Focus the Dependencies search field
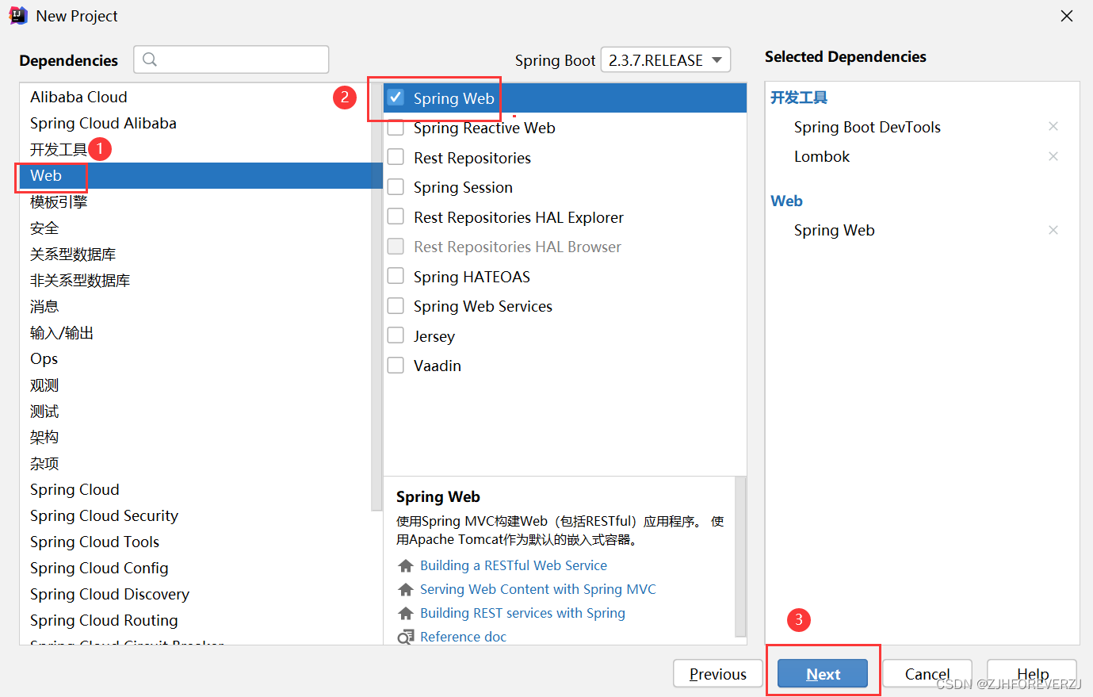This screenshot has height=697, width=1093. (x=231, y=59)
